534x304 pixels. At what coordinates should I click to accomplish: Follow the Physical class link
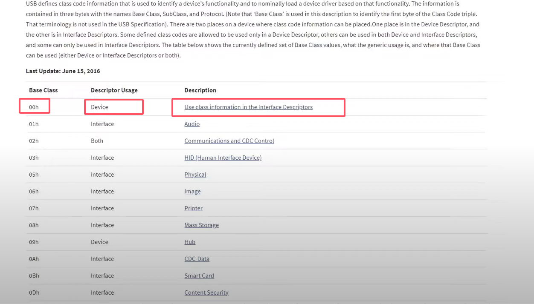(195, 175)
